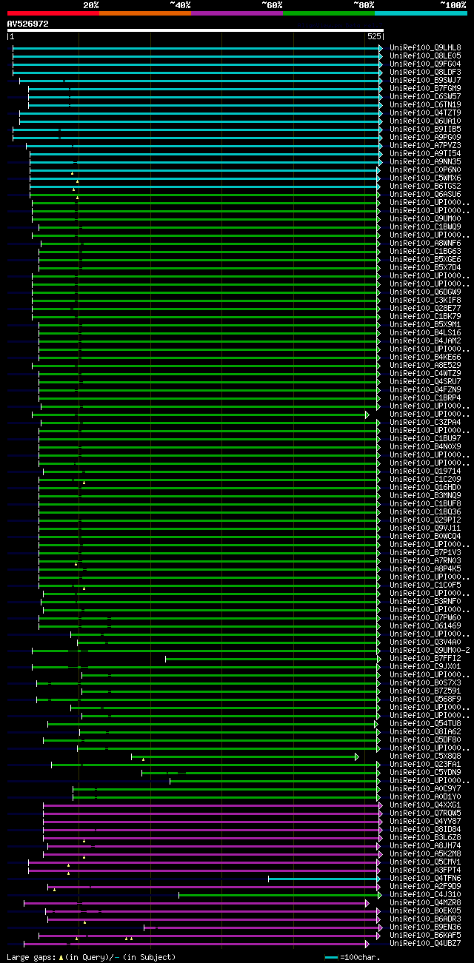
Task: Click hit label UniRef100_B4JAM2
Action: click(425, 341)
